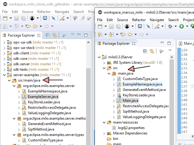Expand sdk-client project
The image size is (194, 145).
(4, 53)
